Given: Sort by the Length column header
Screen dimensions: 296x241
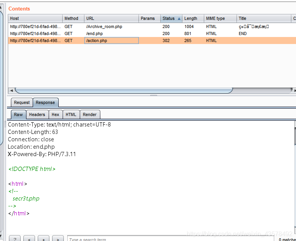Looking at the screenshot, I should (x=193, y=19).
